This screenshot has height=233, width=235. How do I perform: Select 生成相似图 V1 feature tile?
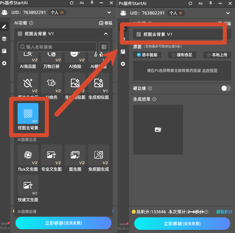(99, 86)
